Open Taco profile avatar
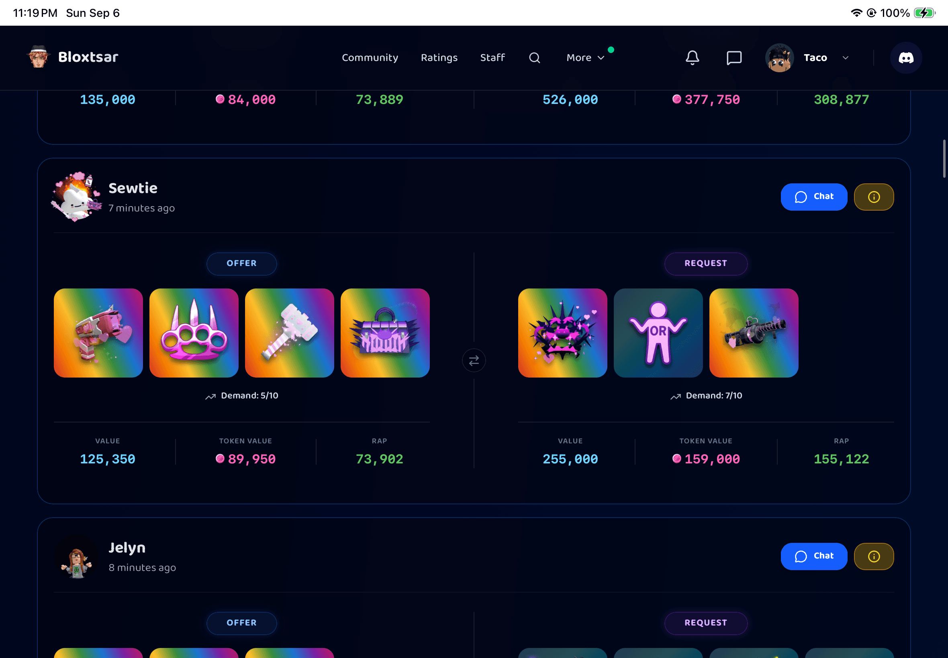This screenshot has width=948, height=658. click(x=779, y=58)
